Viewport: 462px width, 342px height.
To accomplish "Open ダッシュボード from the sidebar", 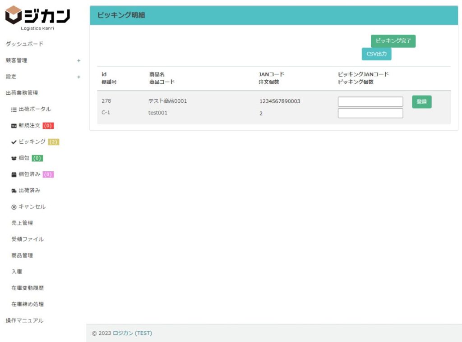I will [x=24, y=44].
